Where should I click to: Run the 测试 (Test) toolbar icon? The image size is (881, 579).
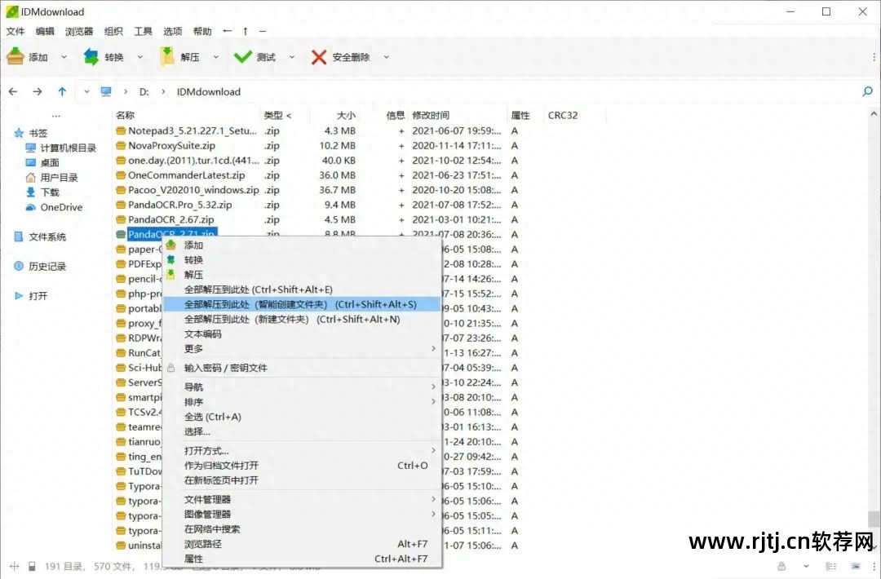click(241, 56)
